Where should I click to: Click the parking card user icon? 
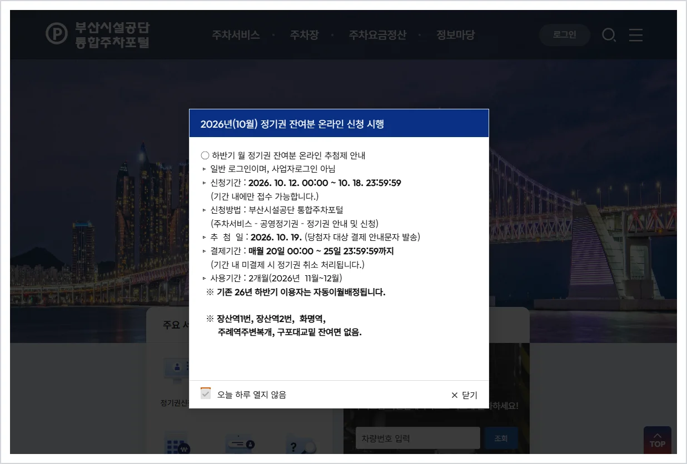[240, 445]
